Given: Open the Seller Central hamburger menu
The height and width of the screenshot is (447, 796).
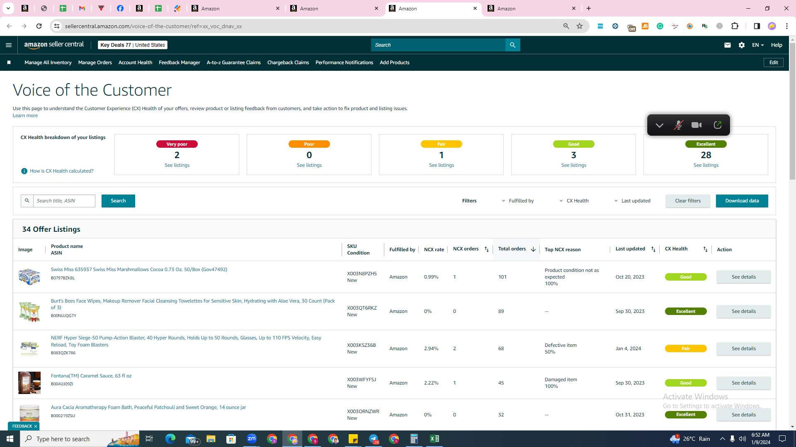Looking at the screenshot, I should [9, 45].
